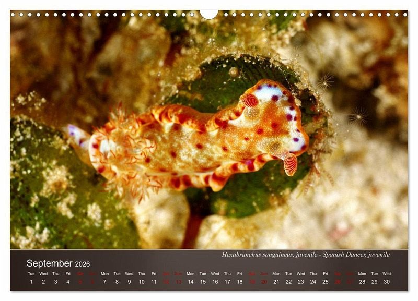Select date 2 in the calendar strip
The width and height of the screenshot is (418, 301).
(43, 282)
